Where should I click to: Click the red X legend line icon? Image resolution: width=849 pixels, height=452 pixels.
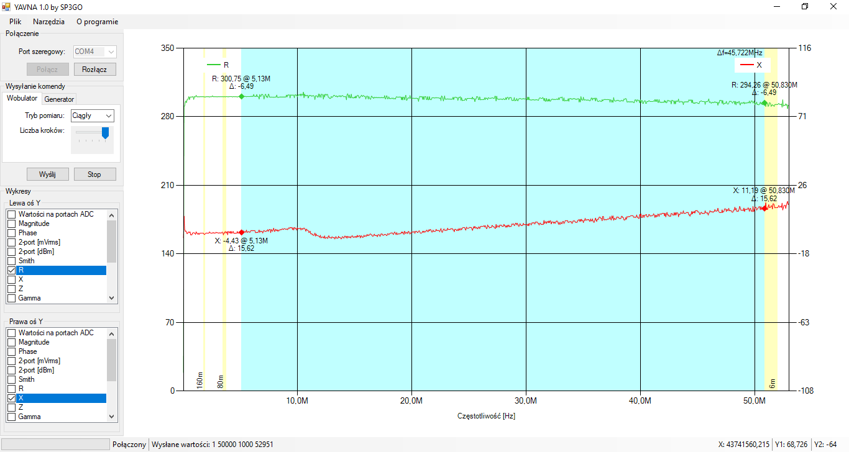point(746,65)
